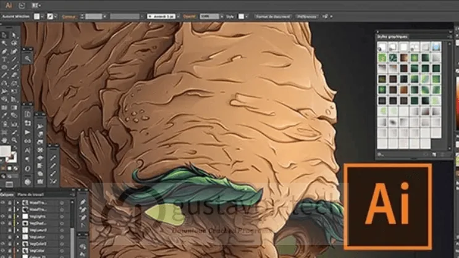Viewport: 459px width, 258px height.
Task: Select the Artboard tool
Action: (x=4, y=132)
